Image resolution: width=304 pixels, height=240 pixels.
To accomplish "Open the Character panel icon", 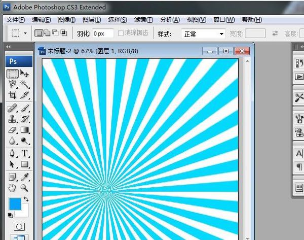I will click(299, 153).
